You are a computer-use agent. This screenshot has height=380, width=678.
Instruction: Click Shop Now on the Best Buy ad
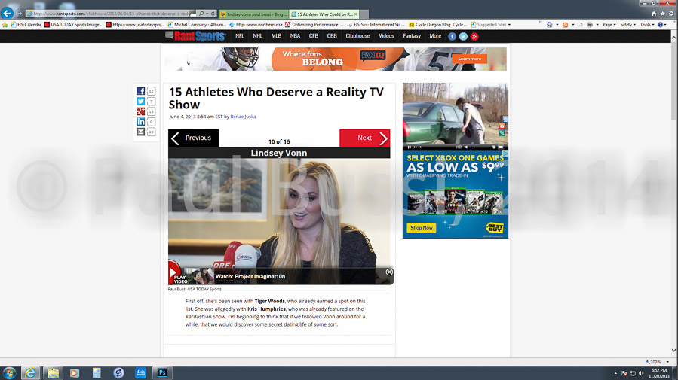(x=421, y=228)
